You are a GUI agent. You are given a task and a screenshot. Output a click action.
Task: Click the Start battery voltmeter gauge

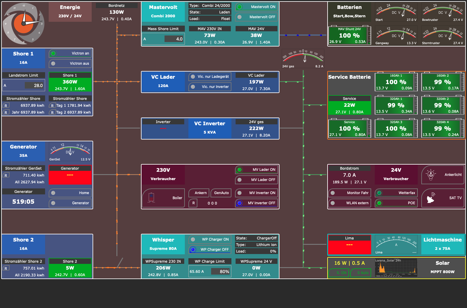396,12
